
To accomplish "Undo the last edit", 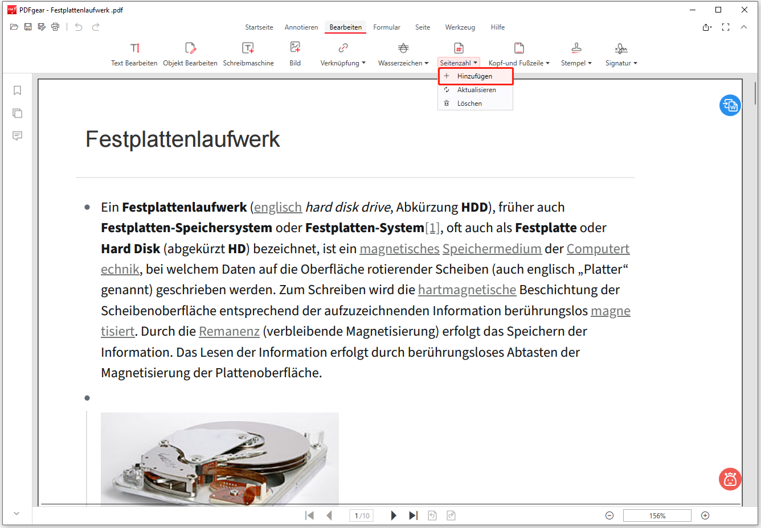I will click(x=79, y=27).
